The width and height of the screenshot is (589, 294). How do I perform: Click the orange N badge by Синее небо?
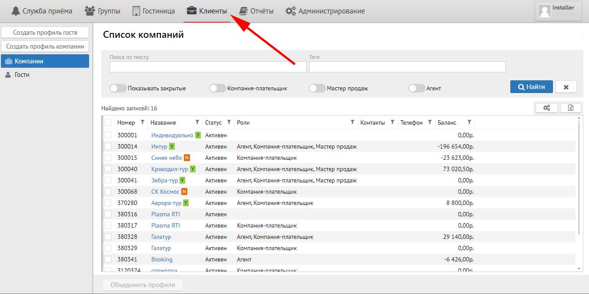(186, 158)
